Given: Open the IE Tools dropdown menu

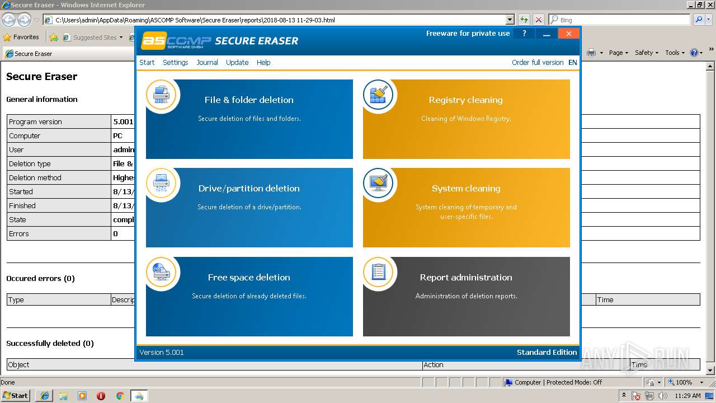Looking at the screenshot, I should [x=675, y=53].
